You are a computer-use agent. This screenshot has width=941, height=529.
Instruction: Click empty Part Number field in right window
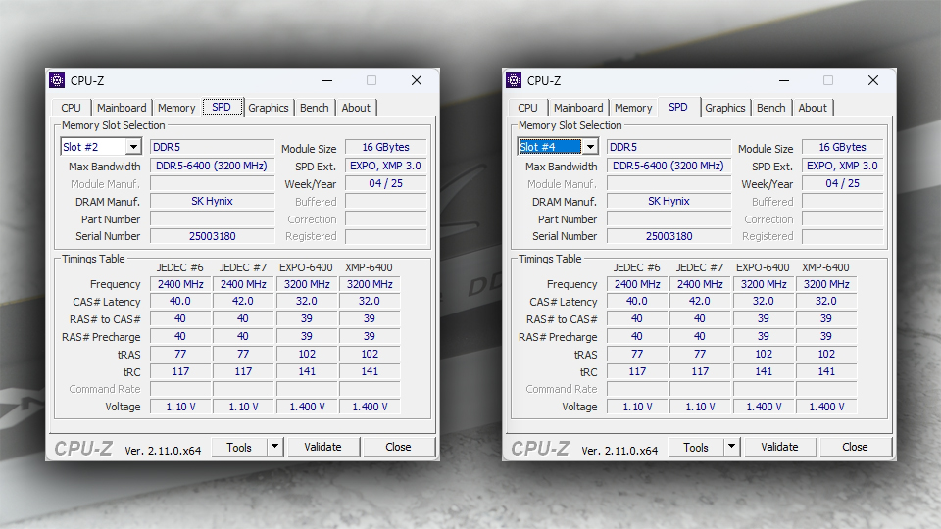click(669, 218)
